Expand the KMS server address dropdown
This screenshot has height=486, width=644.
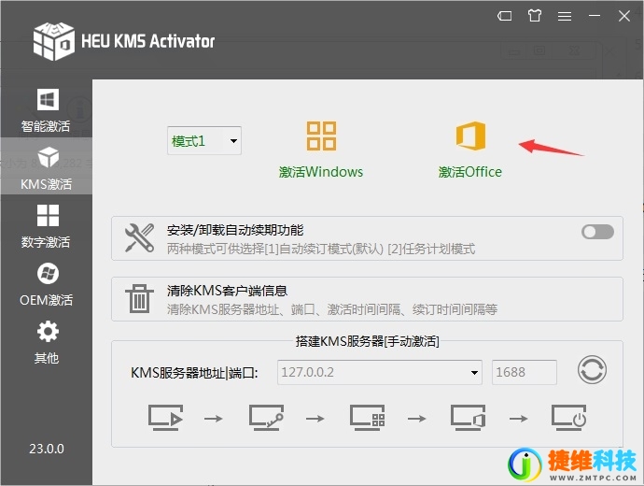(x=474, y=373)
